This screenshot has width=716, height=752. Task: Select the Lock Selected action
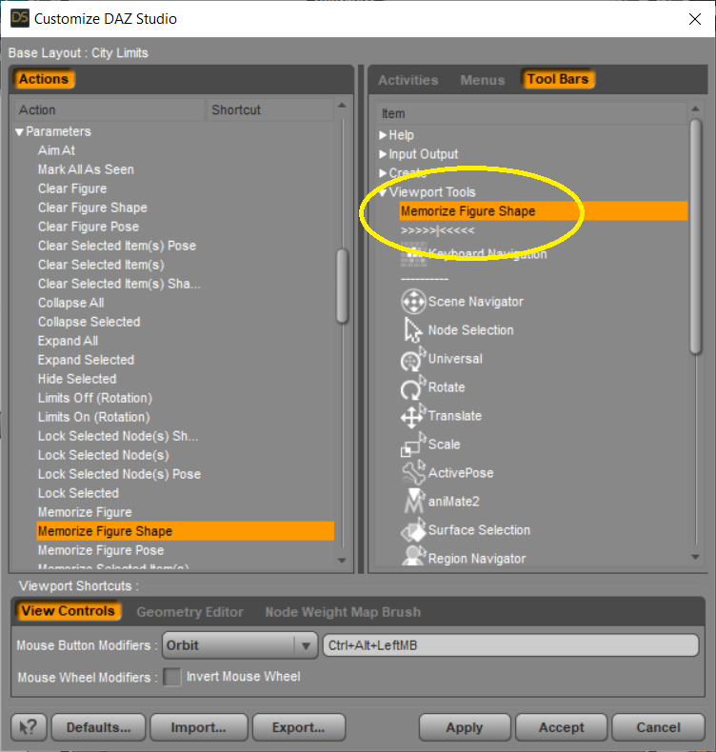coord(78,493)
